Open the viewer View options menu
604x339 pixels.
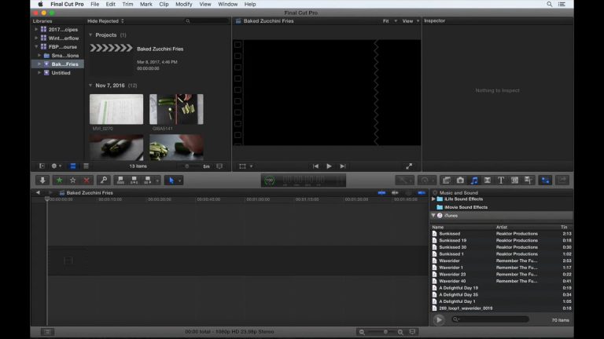(x=411, y=21)
